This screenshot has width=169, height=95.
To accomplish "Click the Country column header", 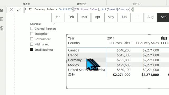I will pyautogui.click(x=74, y=43).
